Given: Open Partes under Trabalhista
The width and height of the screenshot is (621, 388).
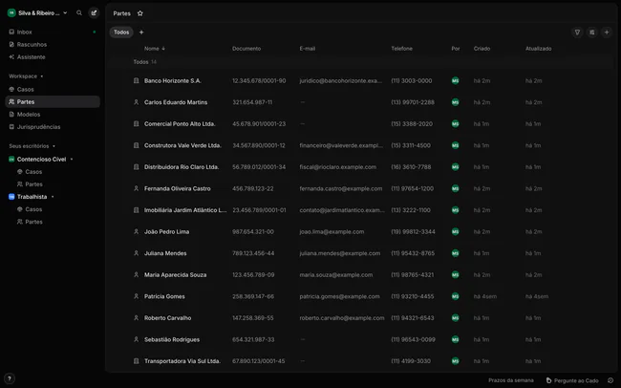Looking at the screenshot, I should [34, 222].
